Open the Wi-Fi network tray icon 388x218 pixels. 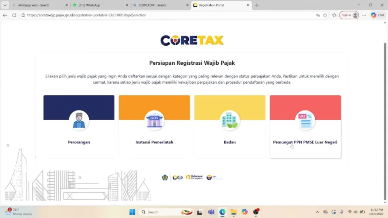[x=350, y=212]
